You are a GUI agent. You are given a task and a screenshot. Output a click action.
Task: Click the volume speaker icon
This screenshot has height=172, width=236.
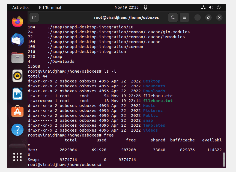211,7
